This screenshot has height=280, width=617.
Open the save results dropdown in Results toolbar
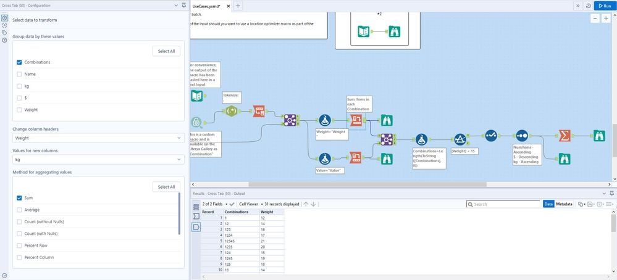click(x=590, y=204)
